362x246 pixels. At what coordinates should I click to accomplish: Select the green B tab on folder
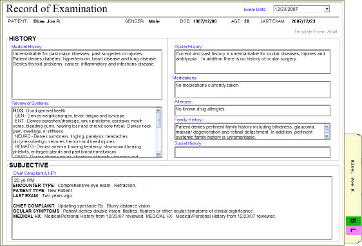353,221
